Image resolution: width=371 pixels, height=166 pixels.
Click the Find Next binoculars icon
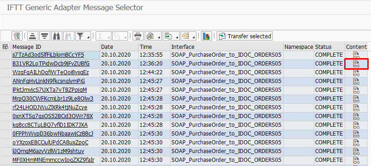(x=69, y=36)
